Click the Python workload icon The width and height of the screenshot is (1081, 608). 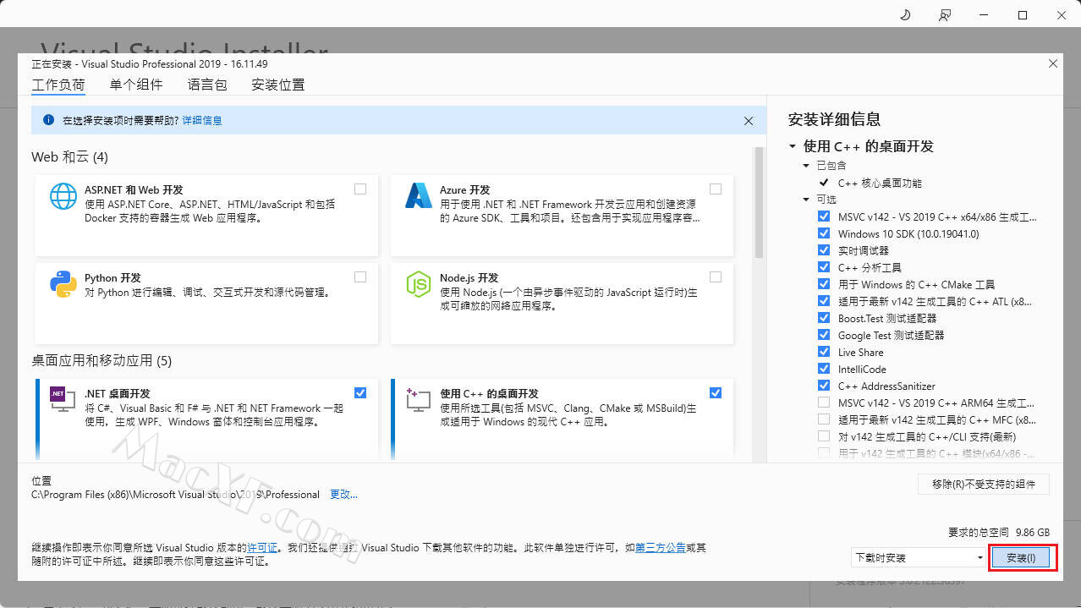click(63, 284)
